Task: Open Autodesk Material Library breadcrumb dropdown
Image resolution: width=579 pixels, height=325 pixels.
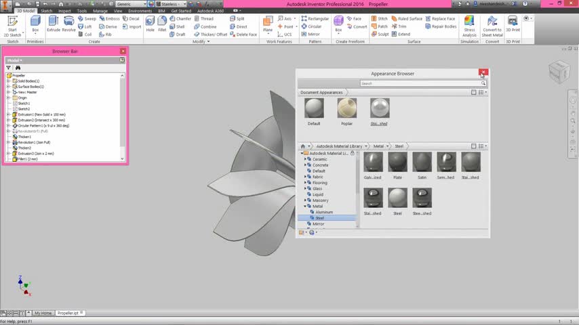Action: click(x=366, y=146)
